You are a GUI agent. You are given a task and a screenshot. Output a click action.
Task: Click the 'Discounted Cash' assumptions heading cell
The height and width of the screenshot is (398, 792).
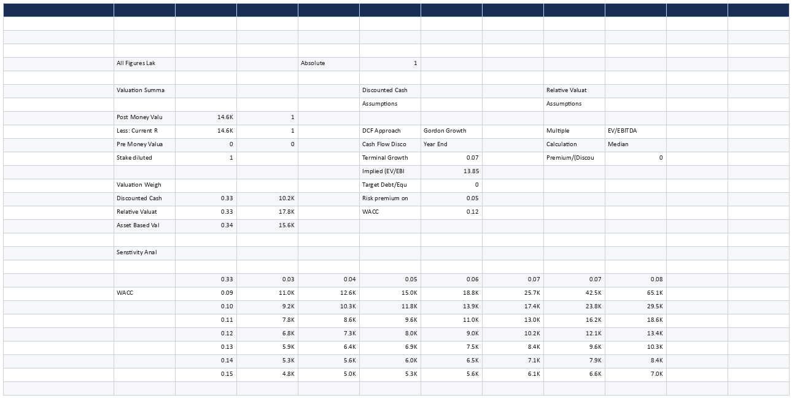click(x=390, y=90)
